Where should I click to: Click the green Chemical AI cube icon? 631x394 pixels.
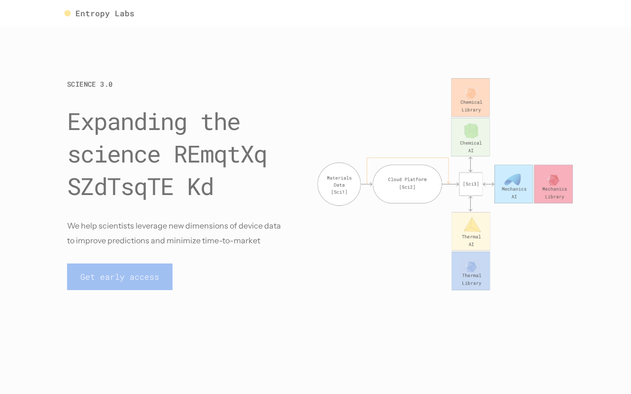[471, 131]
